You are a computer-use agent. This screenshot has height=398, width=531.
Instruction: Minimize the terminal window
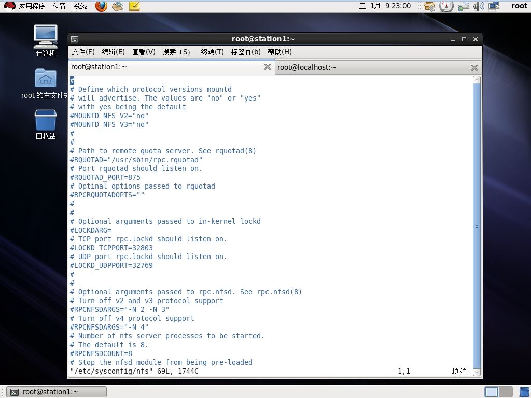click(452, 39)
